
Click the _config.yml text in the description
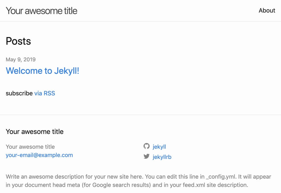(221, 177)
